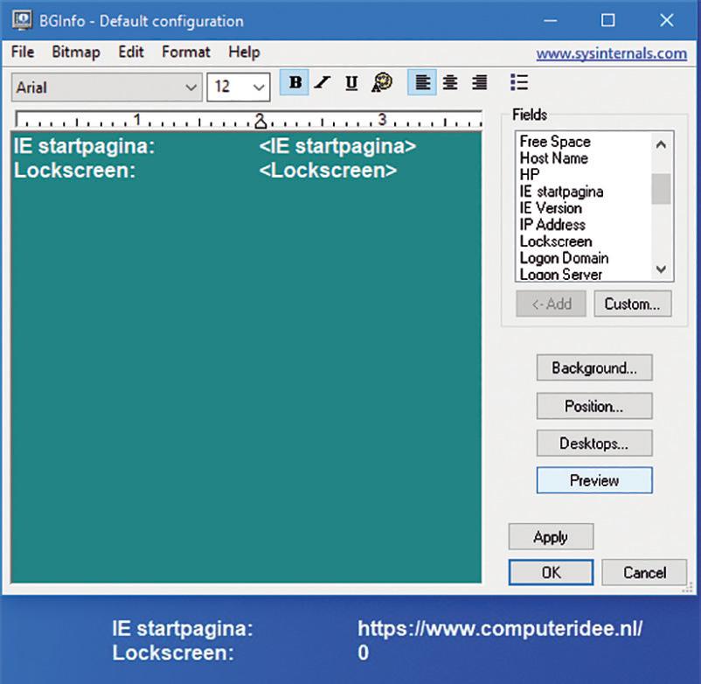Maximize the BGInfo window
This screenshot has width=701, height=684.
tap(607, 20)
